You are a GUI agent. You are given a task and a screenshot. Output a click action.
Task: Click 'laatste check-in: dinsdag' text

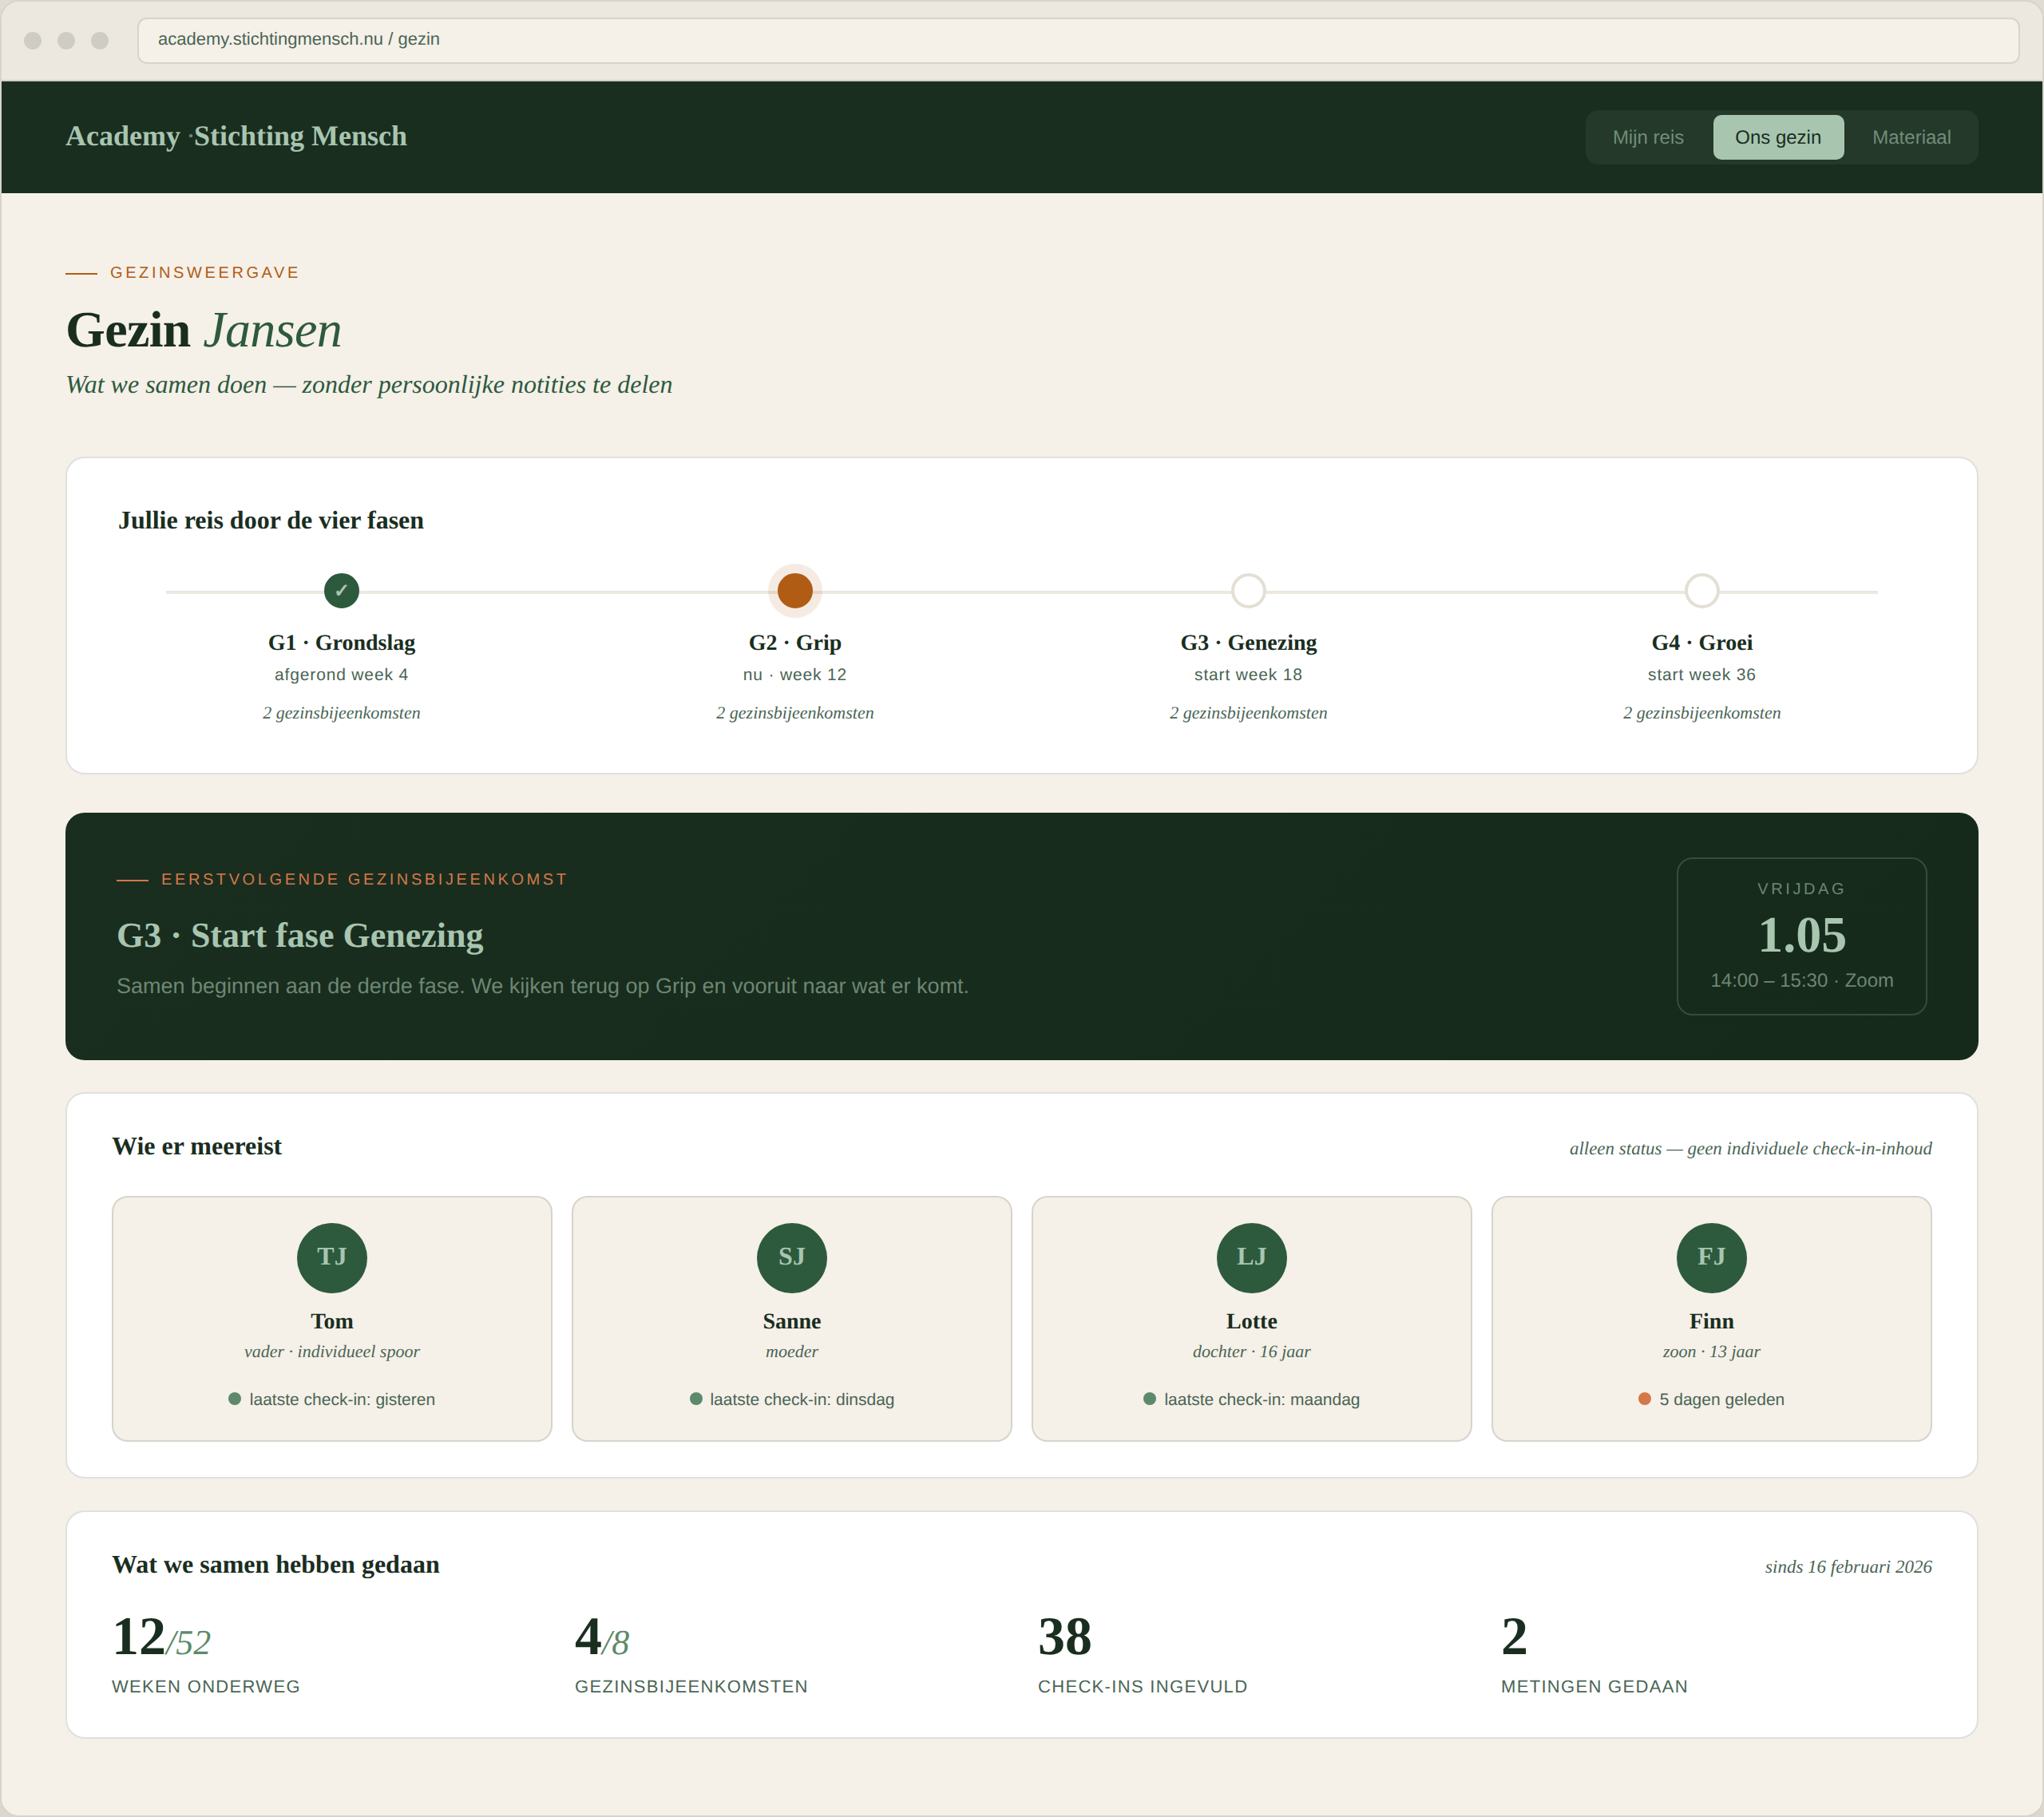(802, 1399)
